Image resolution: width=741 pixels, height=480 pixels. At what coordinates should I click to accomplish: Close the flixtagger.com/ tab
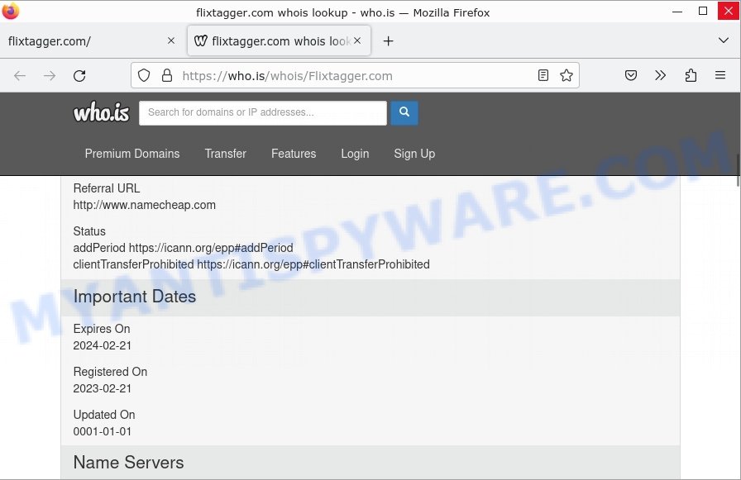[x=171, y=41]
